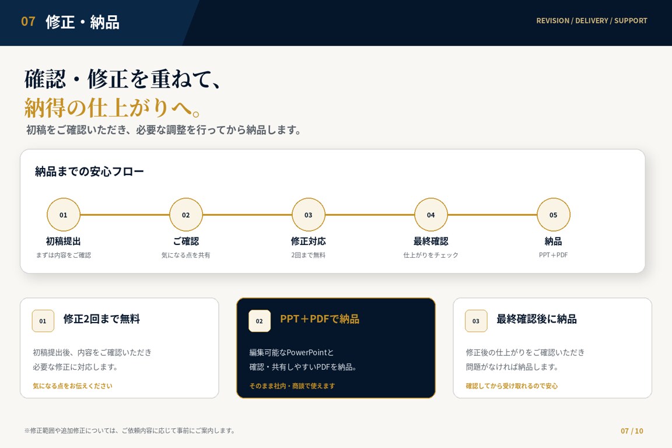Image resolution: width=672 pixels, height=448 pixels.
Task: Click the 03 badge beside 最終確認後に納品
Action: point(476,321)
